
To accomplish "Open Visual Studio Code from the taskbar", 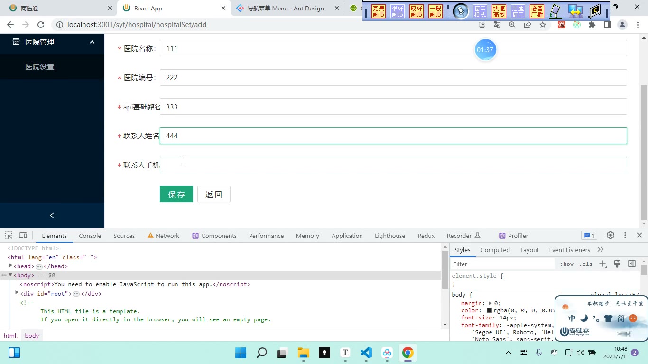I will pyautogui.click(x=366, y=353).
